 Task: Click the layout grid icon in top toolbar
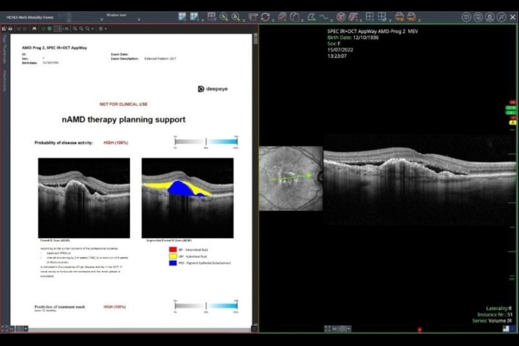coord(370,16)
